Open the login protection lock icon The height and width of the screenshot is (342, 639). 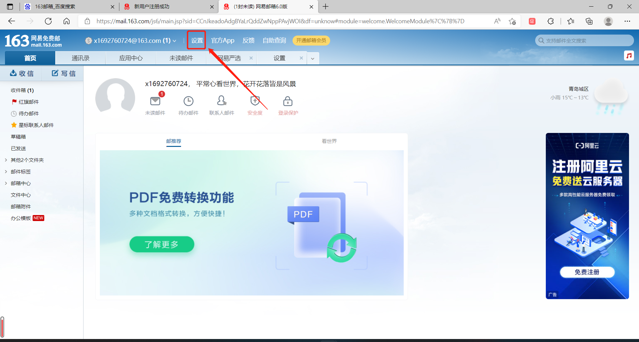coord(288,101)
